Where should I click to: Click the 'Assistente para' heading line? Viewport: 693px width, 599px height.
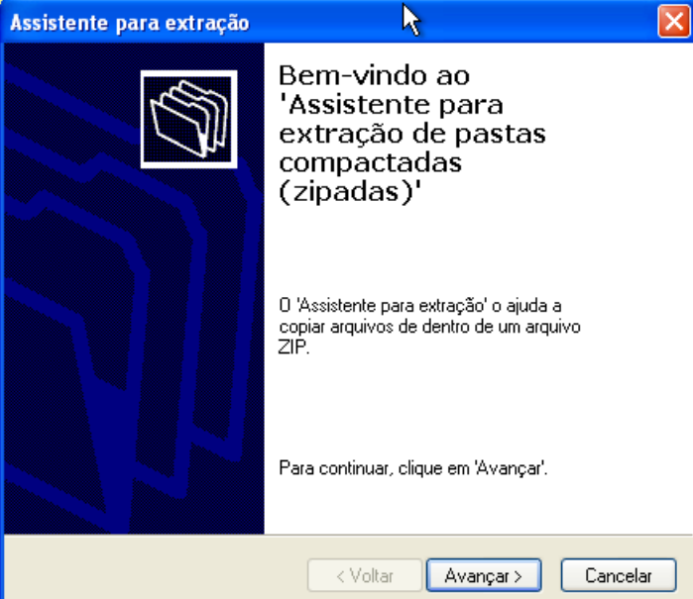(x=392, y=105)
